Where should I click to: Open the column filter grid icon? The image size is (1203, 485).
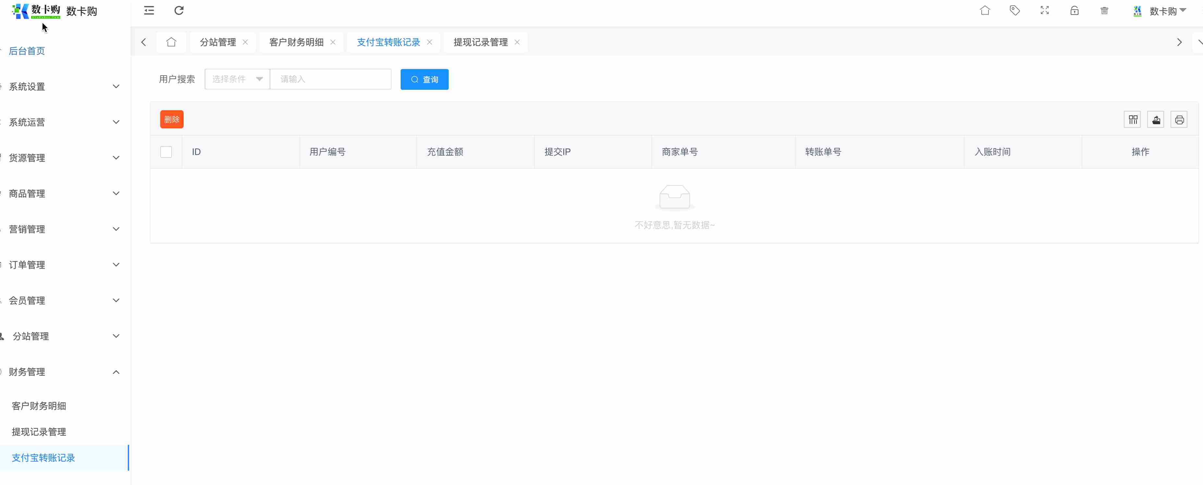pyautogui.click(x=1133, y=120)
